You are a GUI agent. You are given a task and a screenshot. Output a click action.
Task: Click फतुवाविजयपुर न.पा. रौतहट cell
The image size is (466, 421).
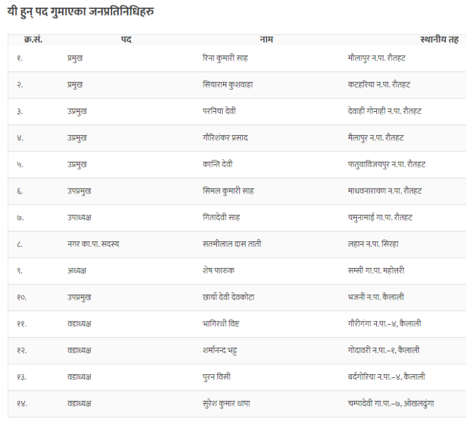point(387,164)
